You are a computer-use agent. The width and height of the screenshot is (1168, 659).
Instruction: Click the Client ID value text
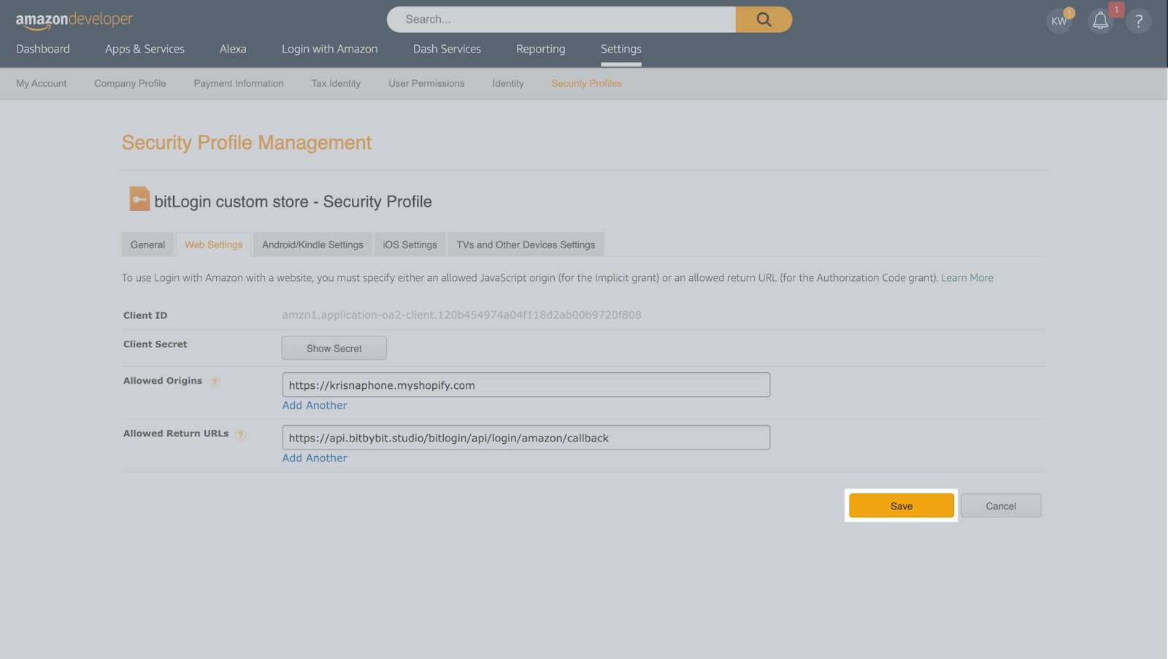[x=462, y=315]
